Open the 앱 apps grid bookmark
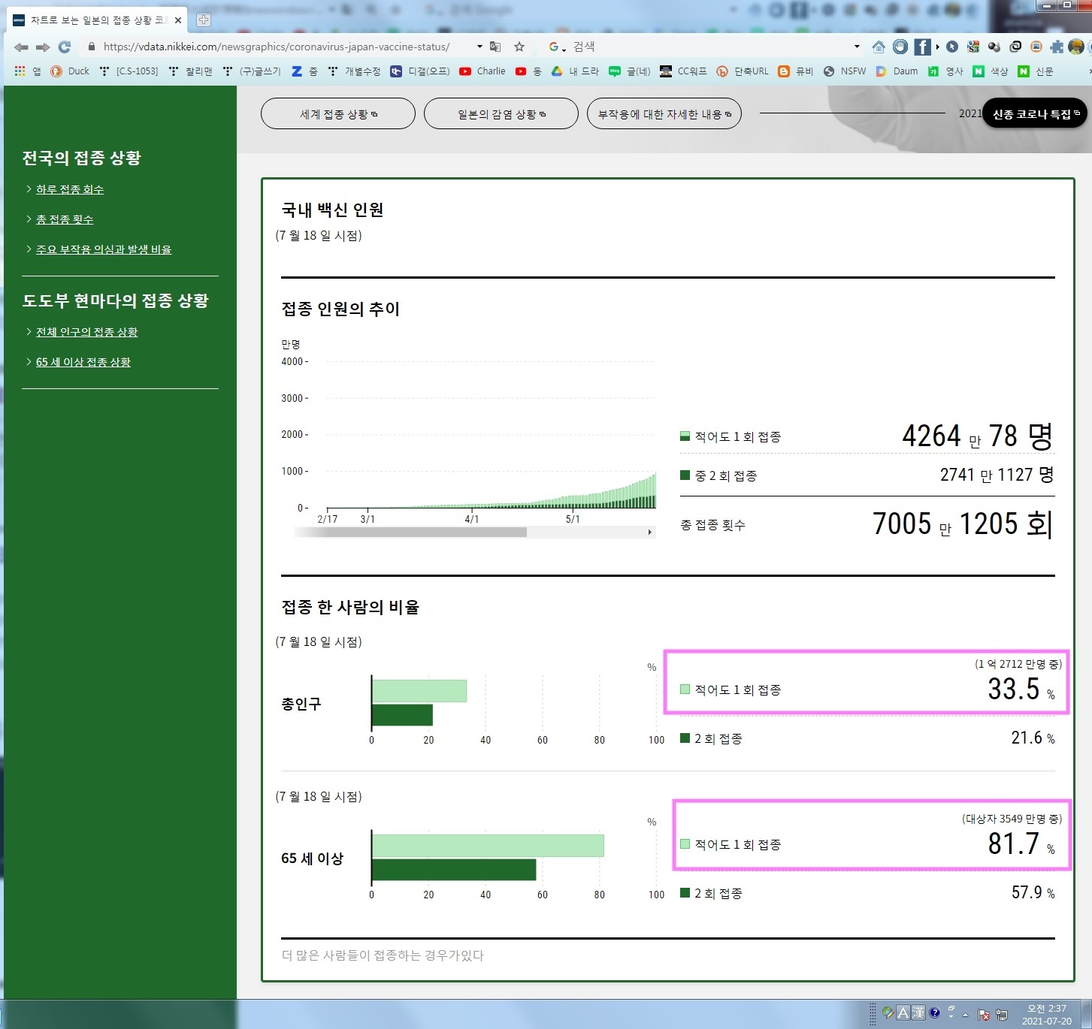The width and height of the screenshot is (1092, 1029). click(x=28, y=71)
